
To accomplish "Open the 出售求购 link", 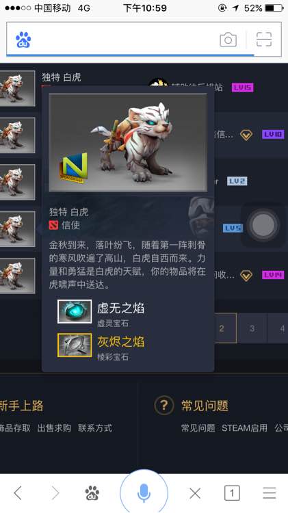I will (54, 428).
